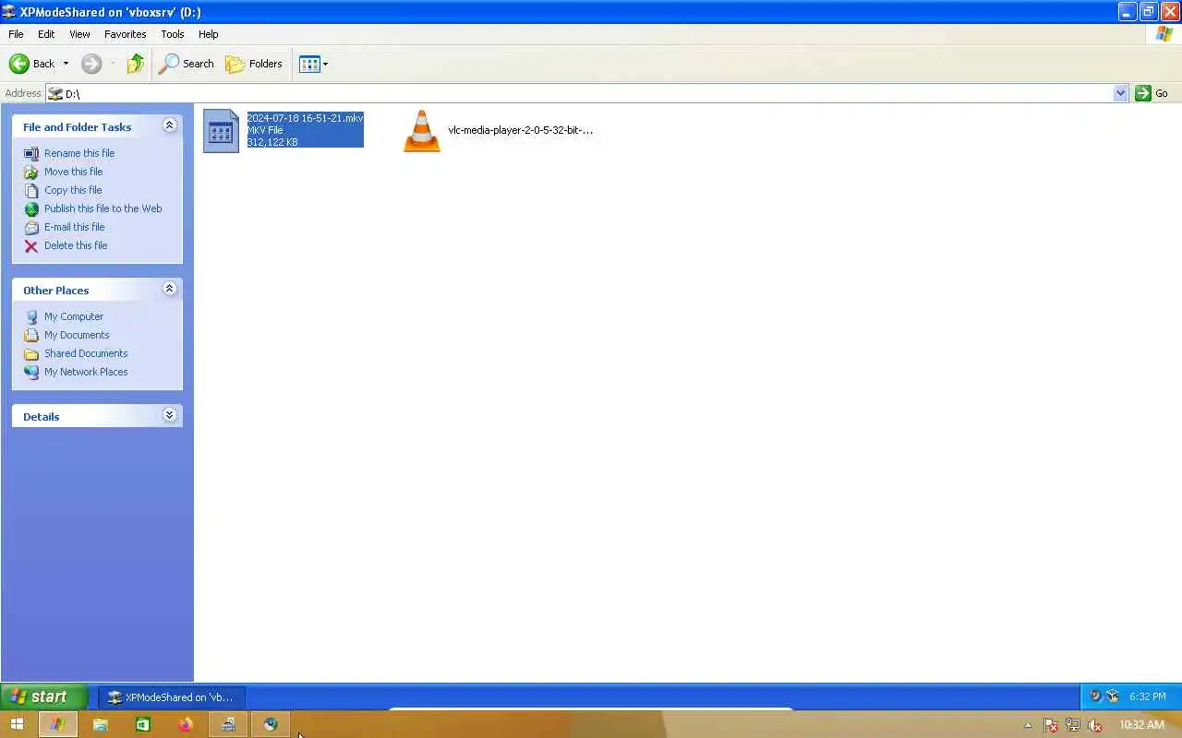Viewport: 1182px width, 738px height.
Task: Open the Edit menu
Action: [x=46, y=34]
